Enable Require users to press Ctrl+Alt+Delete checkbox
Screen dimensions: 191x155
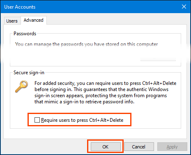pyautogui.click(x=37, y=120)
